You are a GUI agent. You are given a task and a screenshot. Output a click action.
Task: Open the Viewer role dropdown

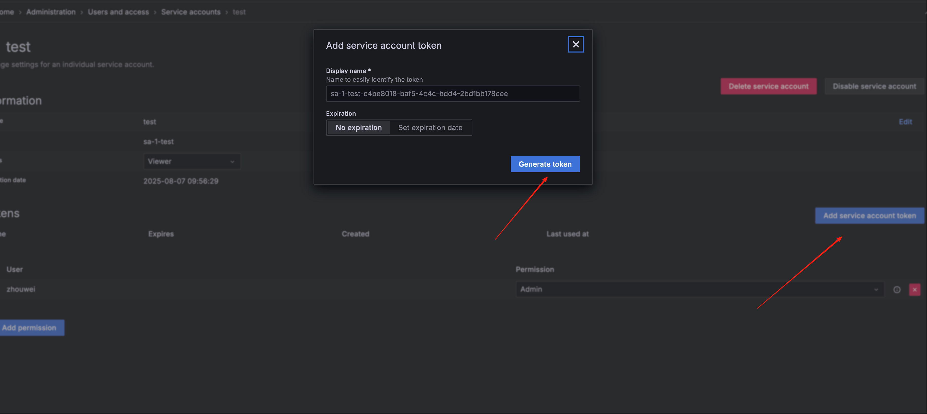[192, 162]
